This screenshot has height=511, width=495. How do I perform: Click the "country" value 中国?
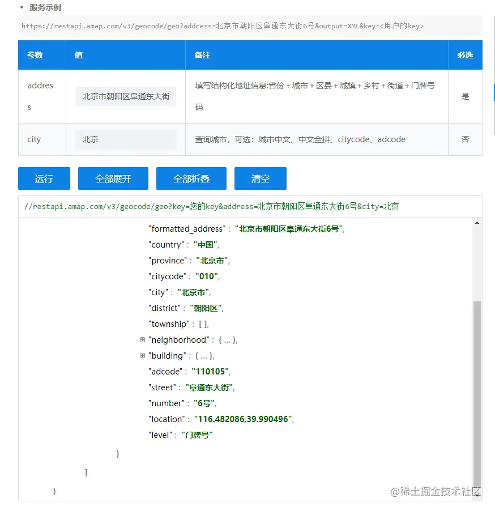click(205, 244)
